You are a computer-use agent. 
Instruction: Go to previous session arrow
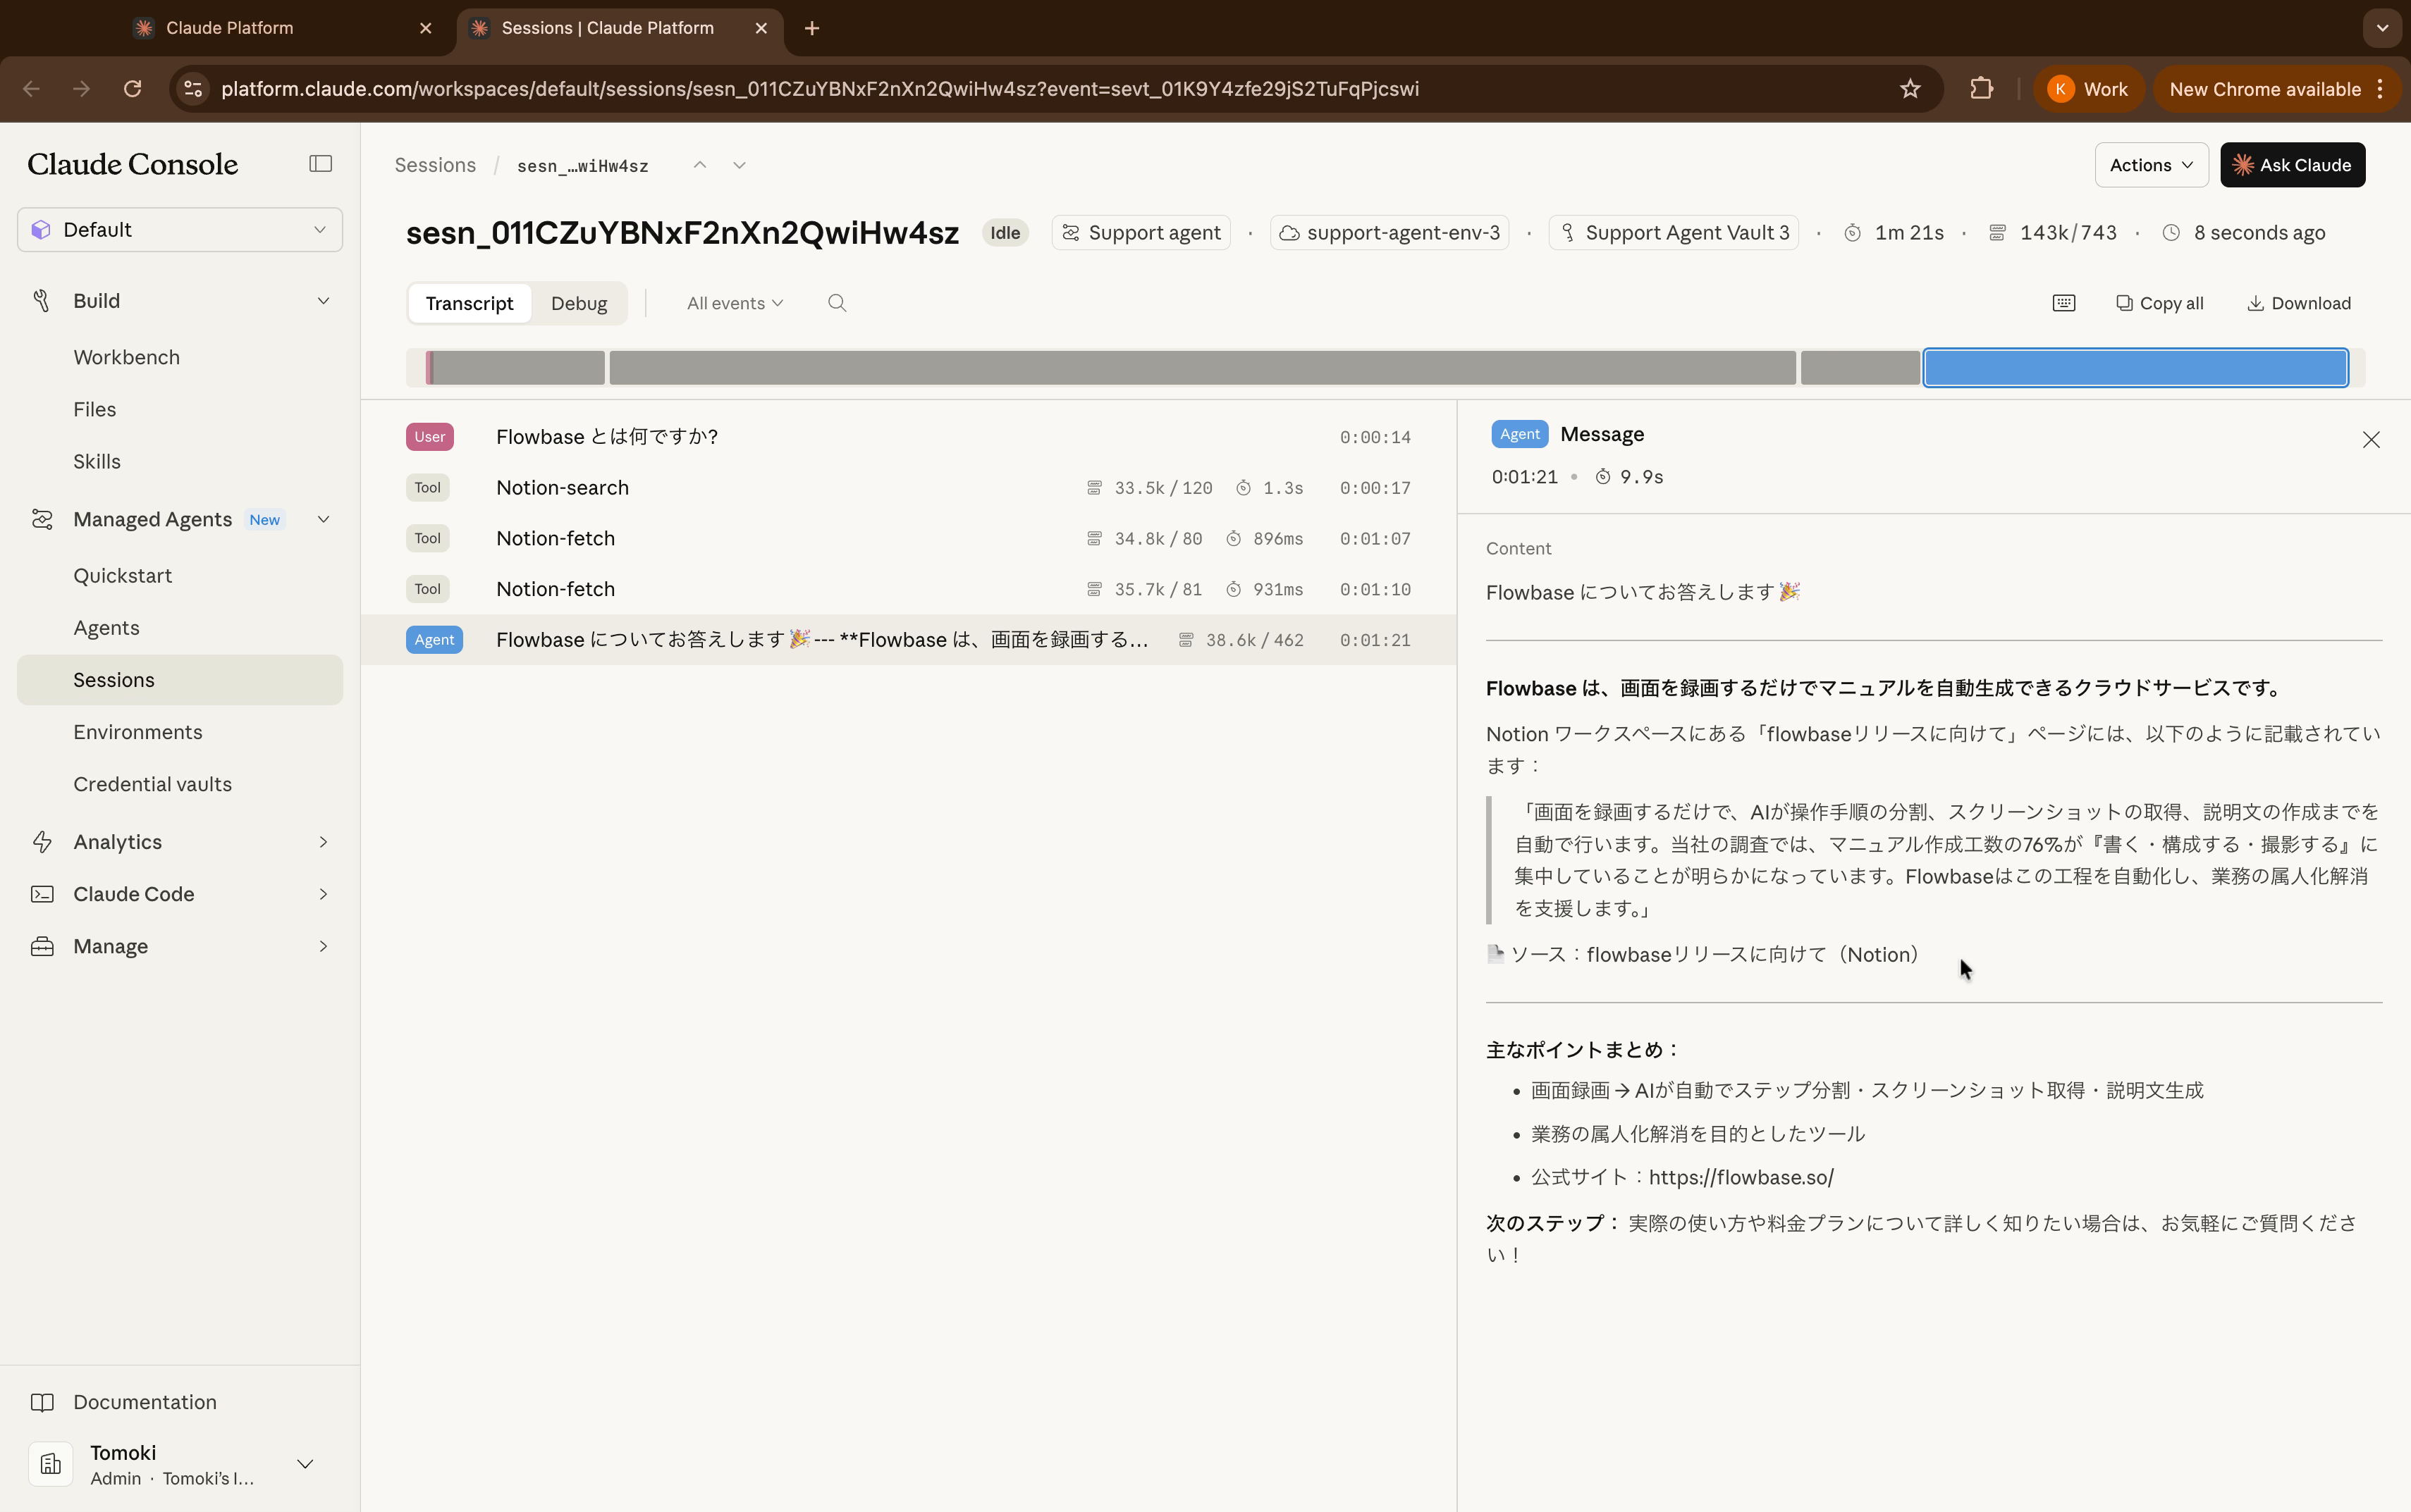[700, 165]
